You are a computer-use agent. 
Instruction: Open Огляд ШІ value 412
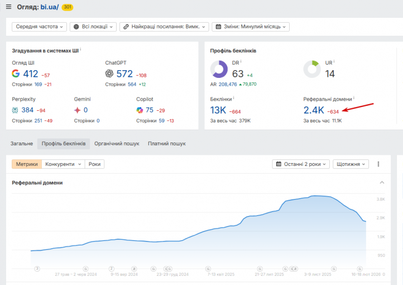pyautogui.click(x=31, y=74)
